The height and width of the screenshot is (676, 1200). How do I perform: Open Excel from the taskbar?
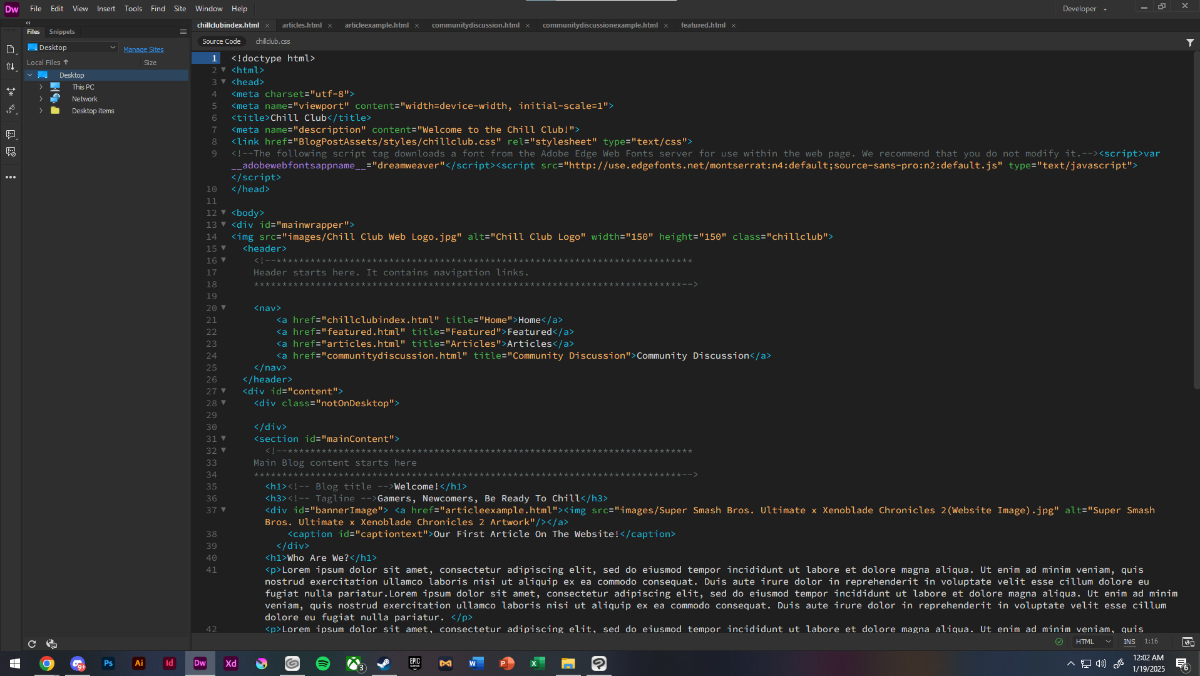[538, 663]
